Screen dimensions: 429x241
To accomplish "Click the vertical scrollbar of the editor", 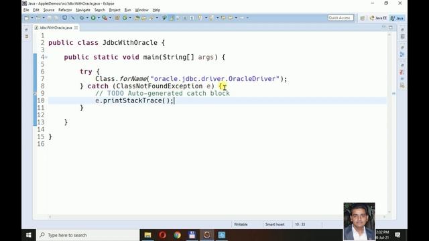I will click(389, 123).
